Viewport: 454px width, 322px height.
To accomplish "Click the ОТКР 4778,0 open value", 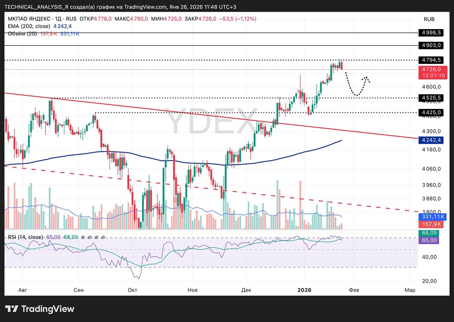I will [95, 19].
